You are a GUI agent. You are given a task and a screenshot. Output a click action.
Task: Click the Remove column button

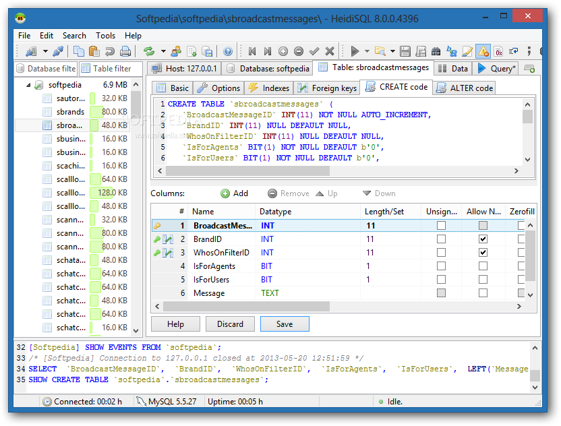pos(289,193)
